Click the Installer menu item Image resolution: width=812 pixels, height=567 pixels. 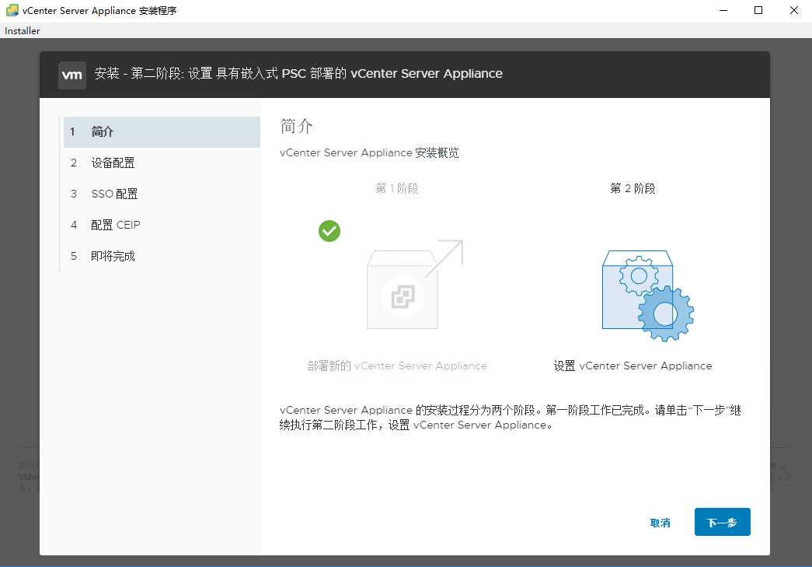pyautogui.click(x=22, y=30)
